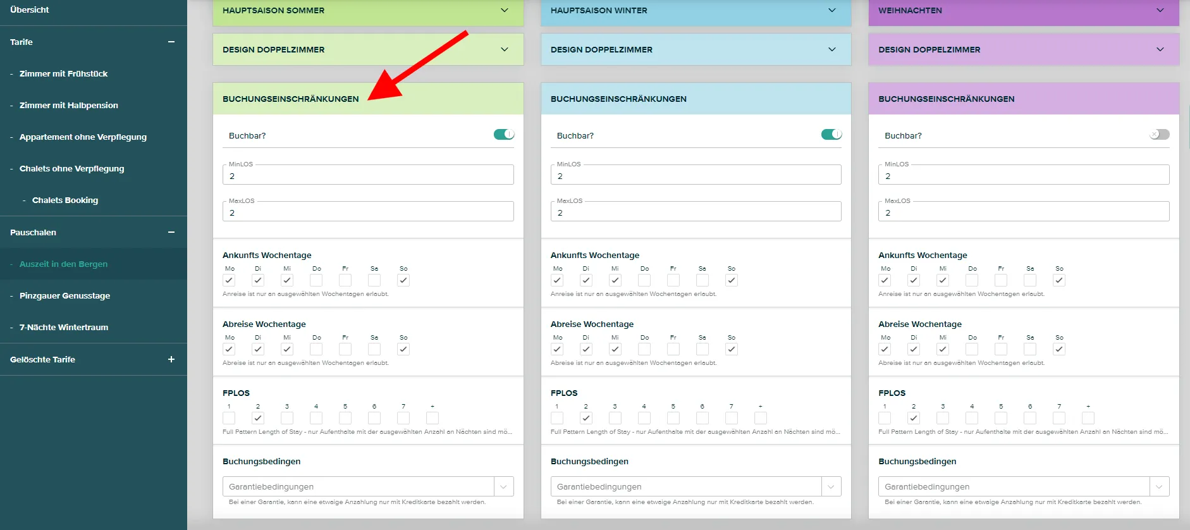This screenshot has width=1190, height=530.
Task: Disable Buchbar toggle for Hauptsaison Winter
Action: point(831,135)
